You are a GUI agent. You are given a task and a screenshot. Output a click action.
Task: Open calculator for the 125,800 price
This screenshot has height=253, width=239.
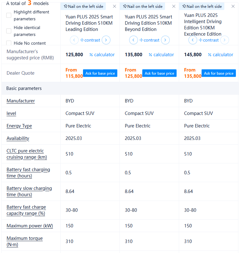tap(102, 55)
